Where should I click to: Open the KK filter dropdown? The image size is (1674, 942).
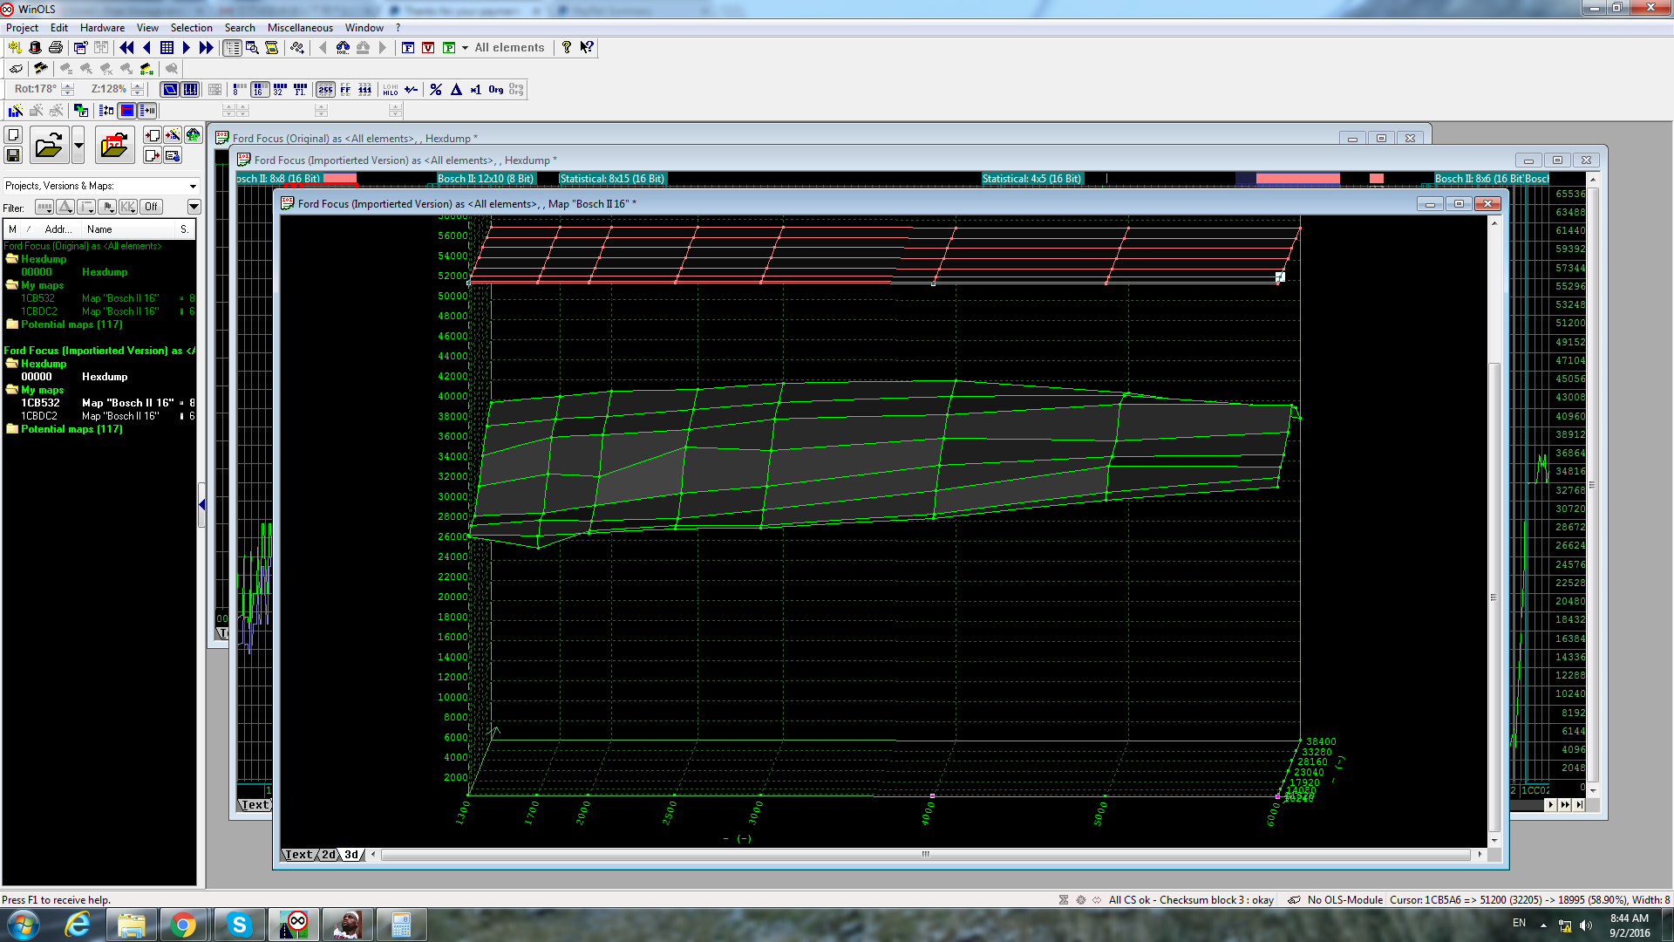point(128,207)
